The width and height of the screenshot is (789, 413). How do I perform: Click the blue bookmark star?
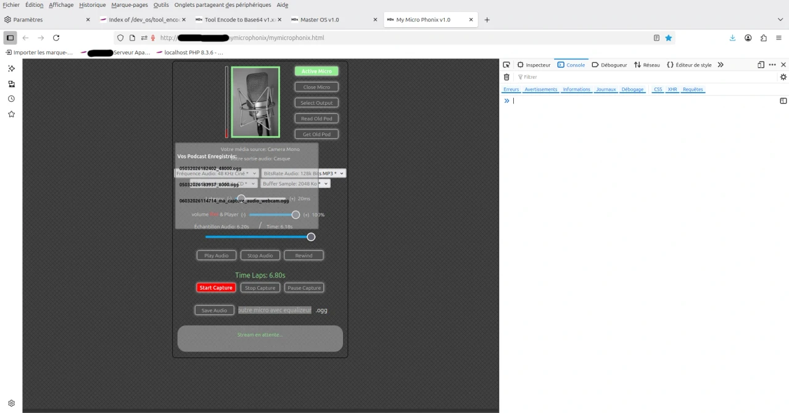[669, 38]
